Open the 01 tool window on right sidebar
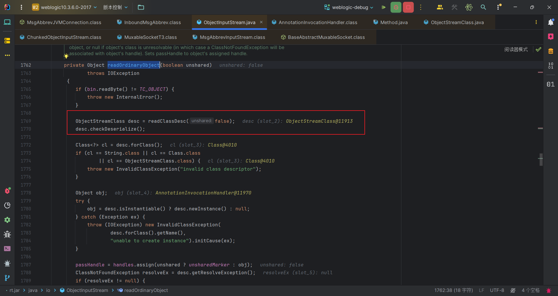The height and width of the screenshot is (296, 558). point(551,84)
